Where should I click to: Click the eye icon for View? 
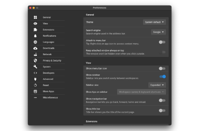click(x=35, y=23)
